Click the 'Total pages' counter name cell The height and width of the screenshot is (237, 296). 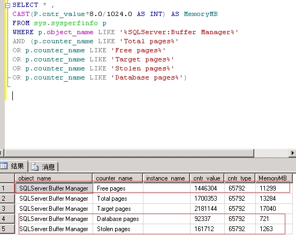pyautogui.click(x=118, y=199)
